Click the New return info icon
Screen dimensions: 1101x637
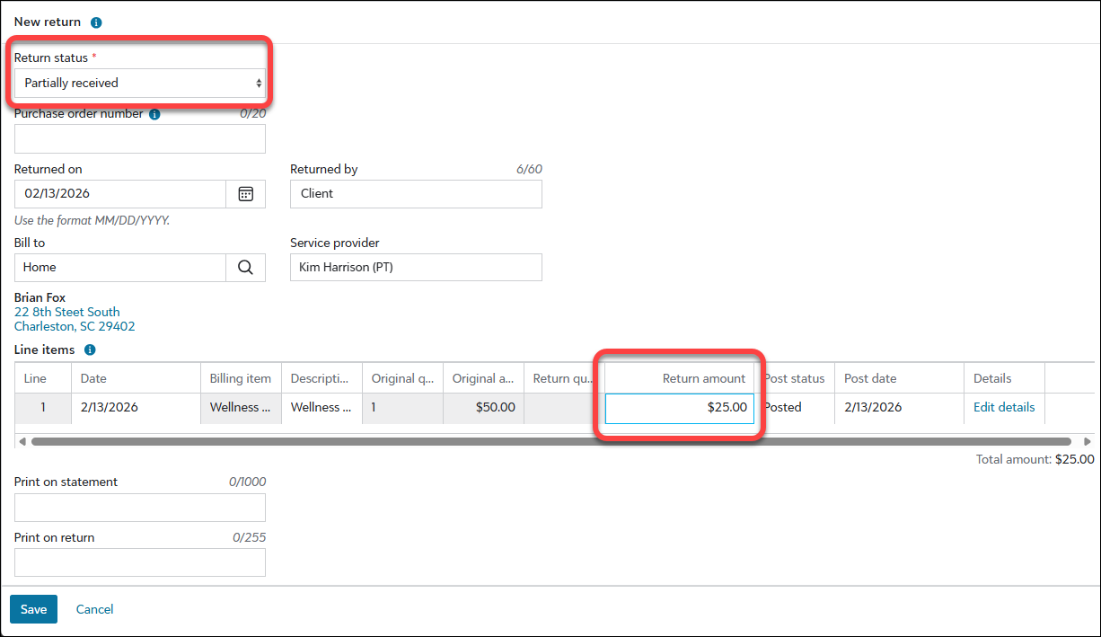tap(96, 22)
